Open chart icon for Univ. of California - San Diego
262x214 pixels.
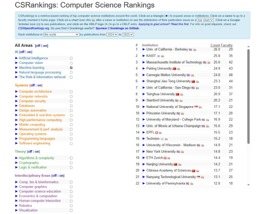coord(197,88)
